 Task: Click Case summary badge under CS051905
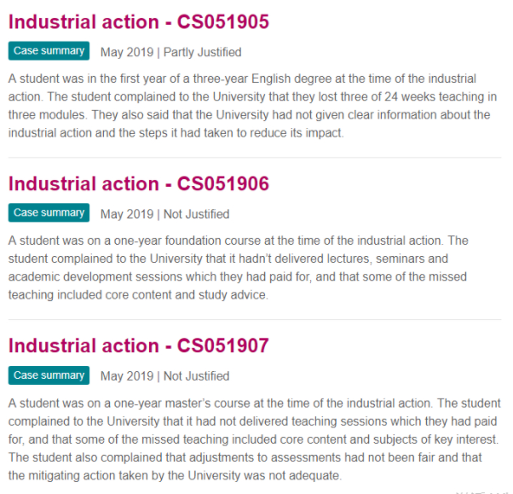(49, 51)
